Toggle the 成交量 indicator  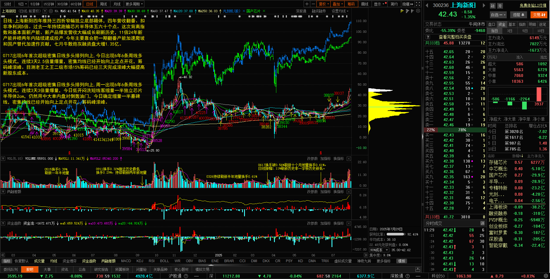pos(39,261)
